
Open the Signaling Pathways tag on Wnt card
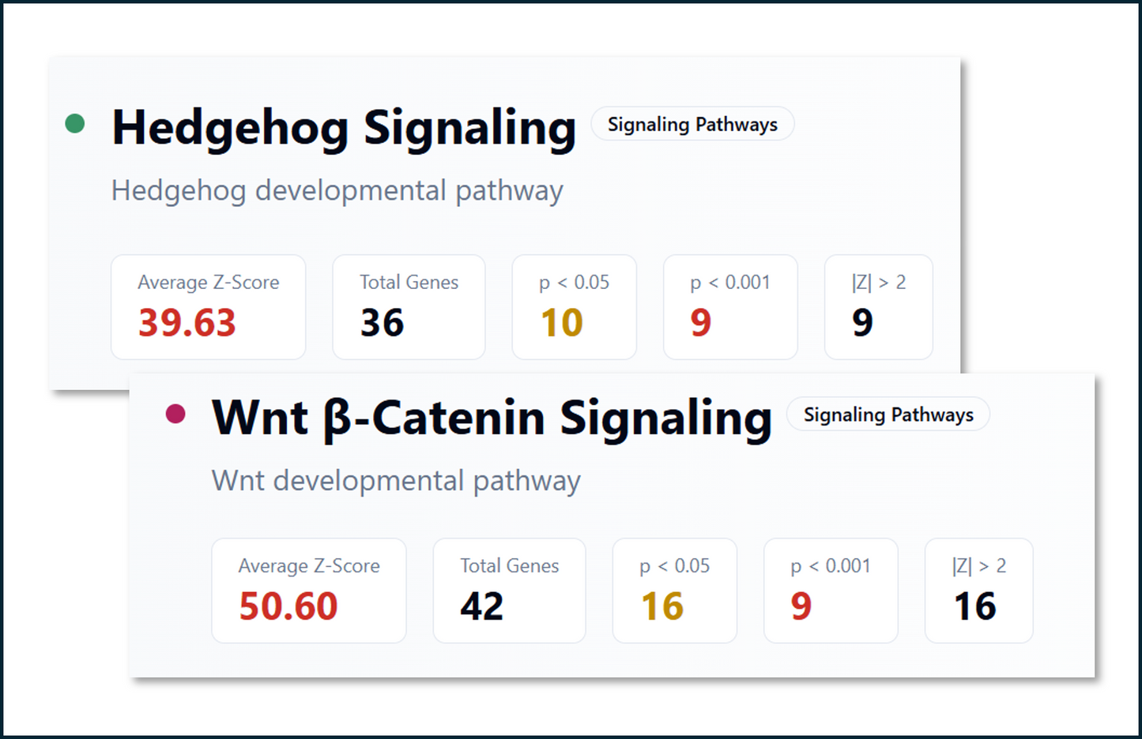[888, 414]
